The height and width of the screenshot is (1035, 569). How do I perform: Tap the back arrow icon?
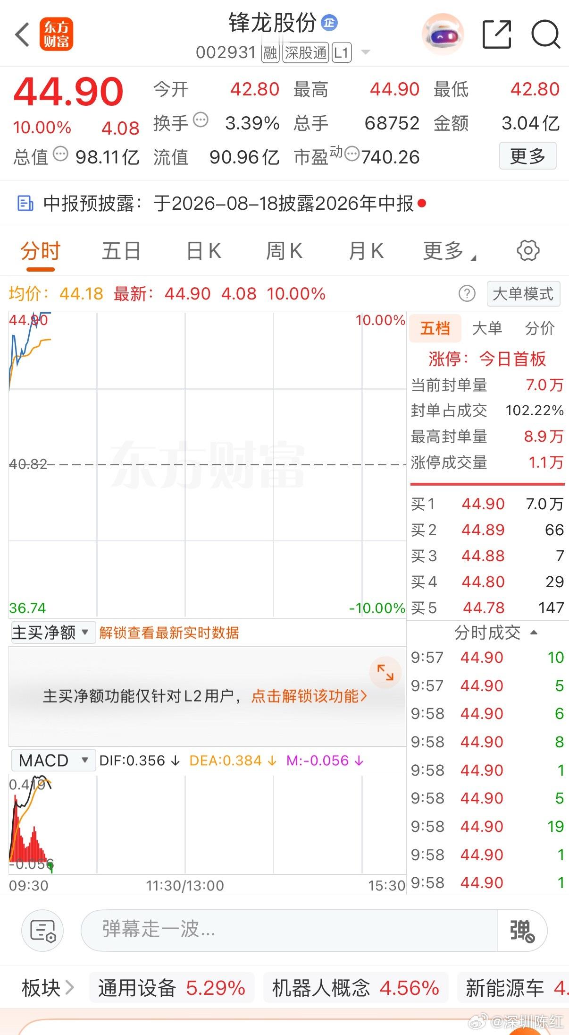pos(22,34)
